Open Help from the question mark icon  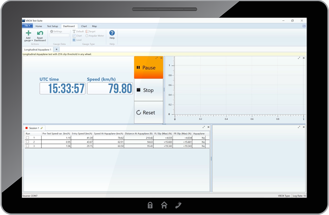click(112, 33)
